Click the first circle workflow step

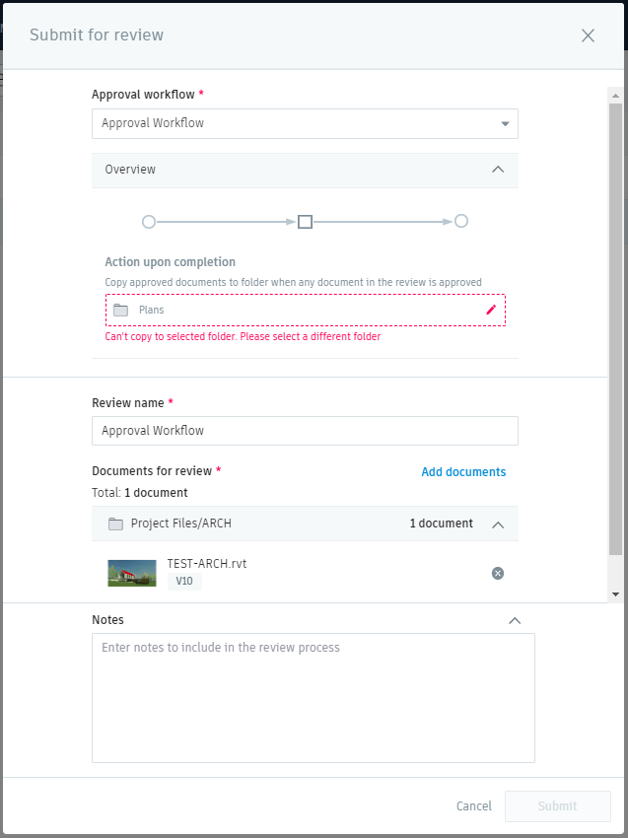pyautogui.click(x=149, y=222)
